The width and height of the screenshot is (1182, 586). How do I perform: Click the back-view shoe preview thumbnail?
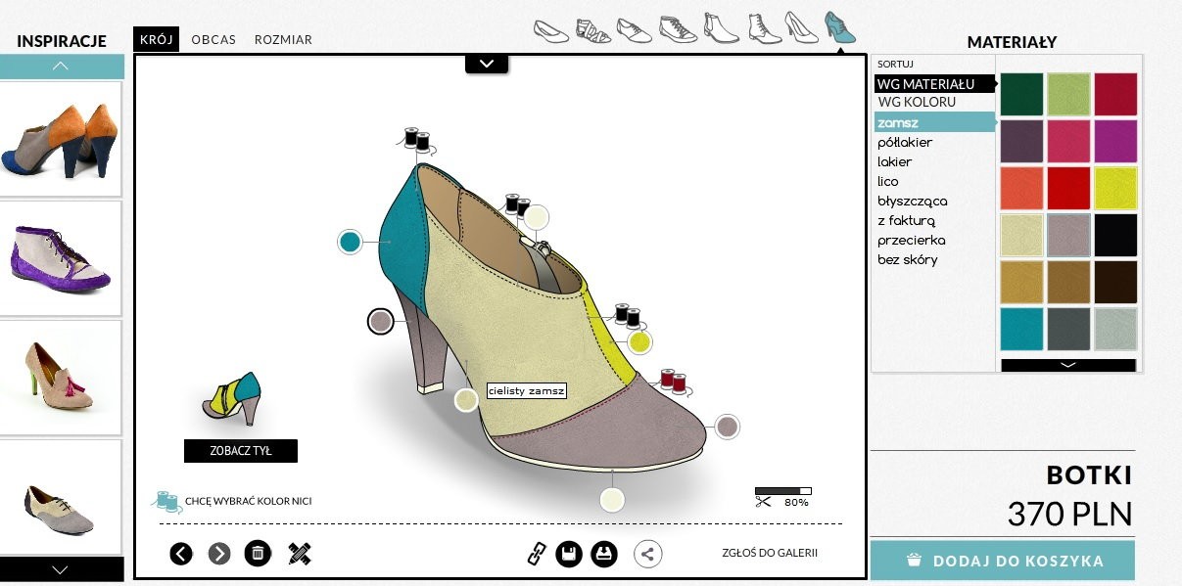[232, 397]
